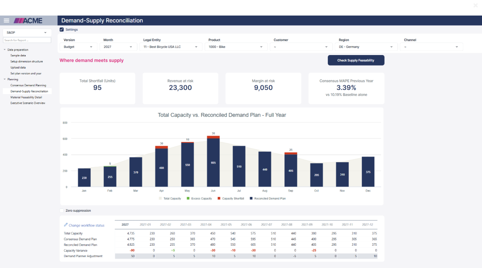
Task: Open the S&OP module dropdown
Action: (x=27, y=32)
